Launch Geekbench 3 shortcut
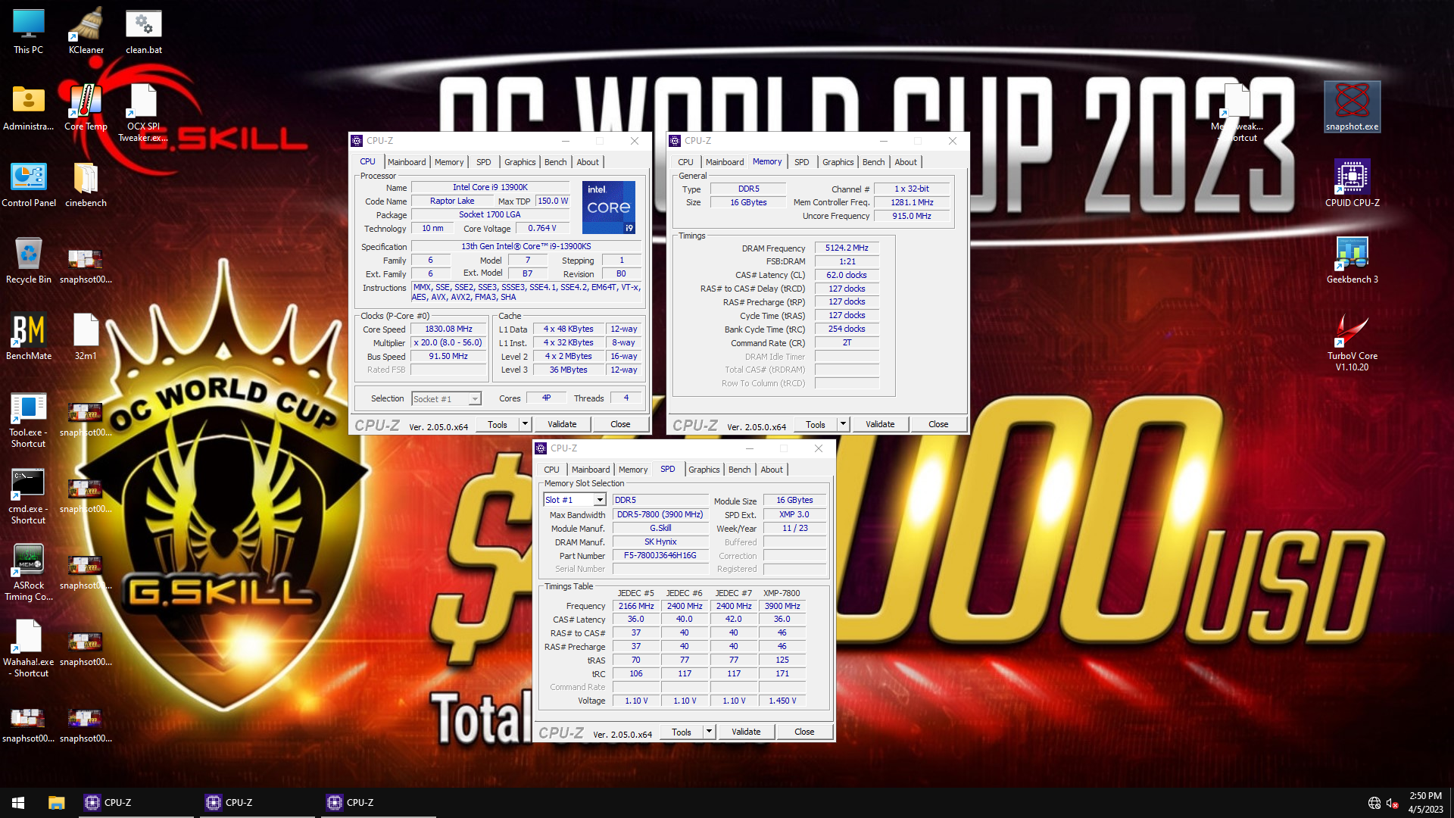This screenshot has height=818, width=1454. pos(1353,261)
